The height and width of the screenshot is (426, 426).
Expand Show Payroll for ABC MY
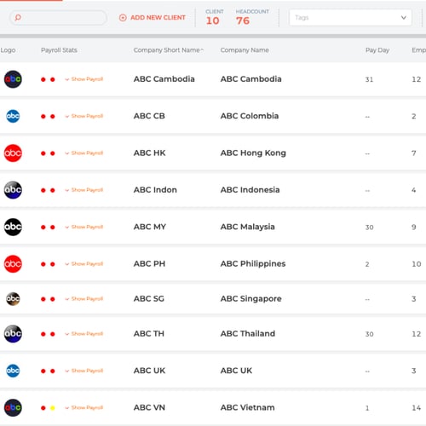pyautogui.click(x=84, y=227)
